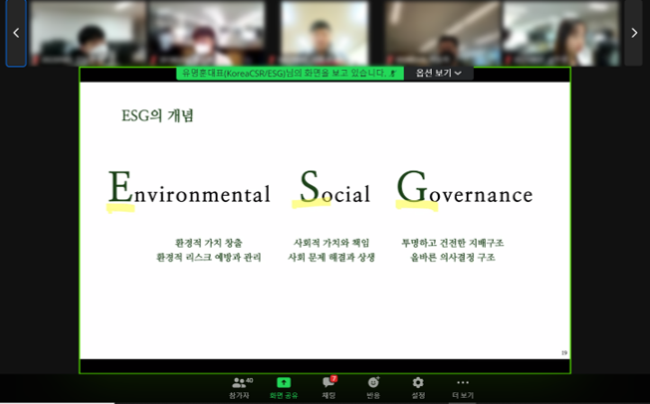Open the 채팅 chat with unread badge
Image resolution: width=650 pixels, height=404 pixels.
point(328,386)
